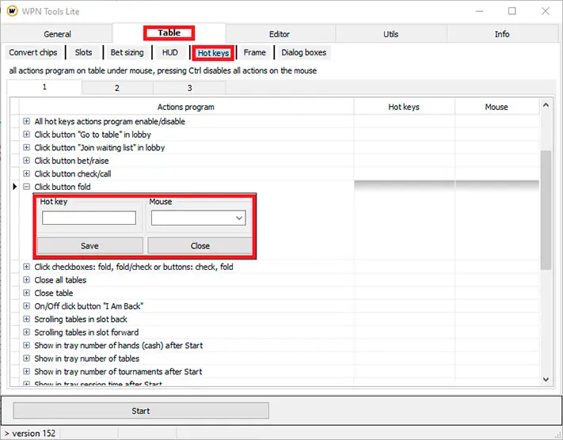Open the Editor tab
The height and width of the screenshot is (440, 563).
[280, 34]
